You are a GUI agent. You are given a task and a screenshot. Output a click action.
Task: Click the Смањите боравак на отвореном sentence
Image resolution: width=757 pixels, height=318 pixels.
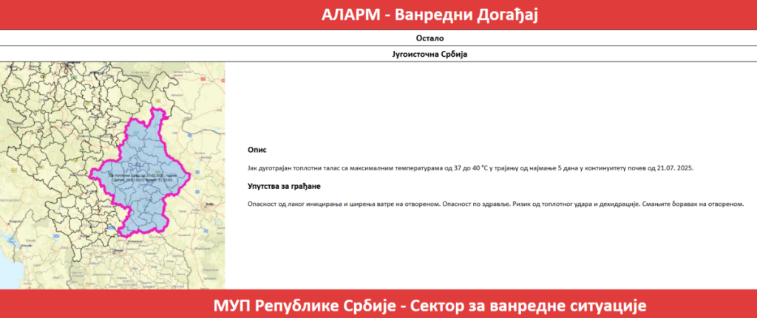[x=691, y=204]
